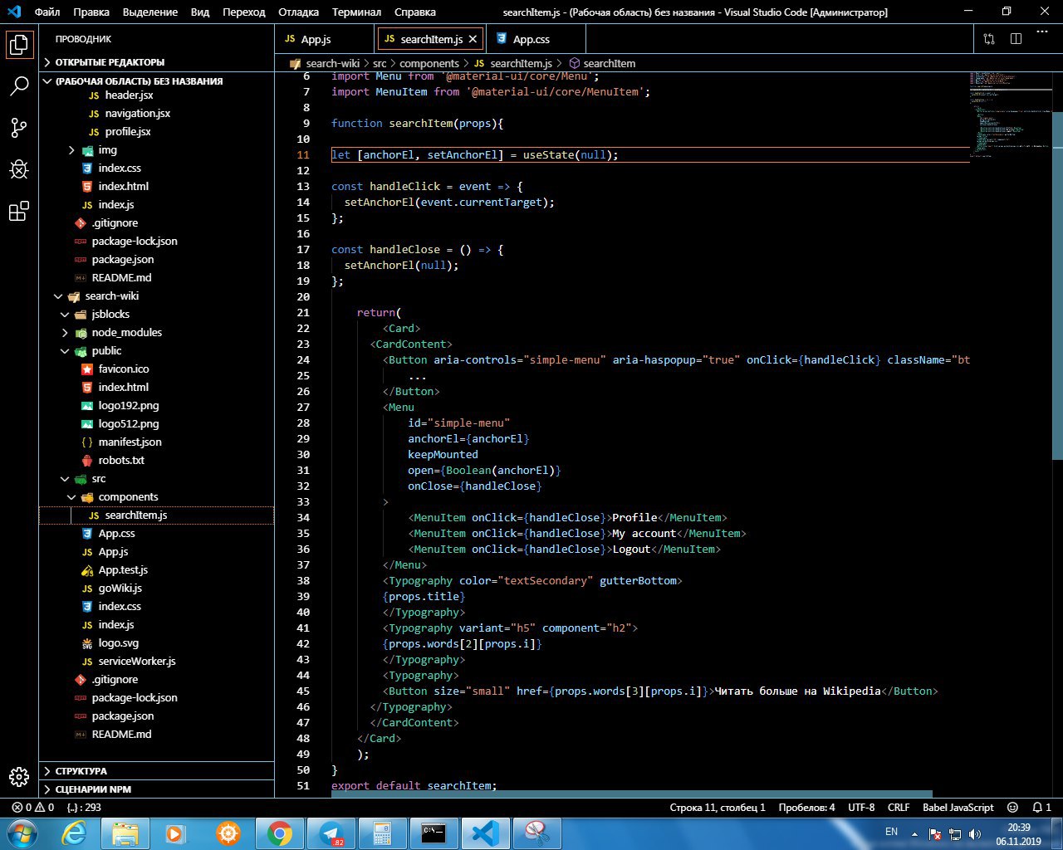Open the Debug view icon
Screen dimensions: 1063x850
click(x=19, y=169)
